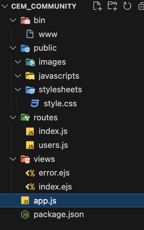Select the stylesheets folder label

pyautogui.click(x=60, y=90)
